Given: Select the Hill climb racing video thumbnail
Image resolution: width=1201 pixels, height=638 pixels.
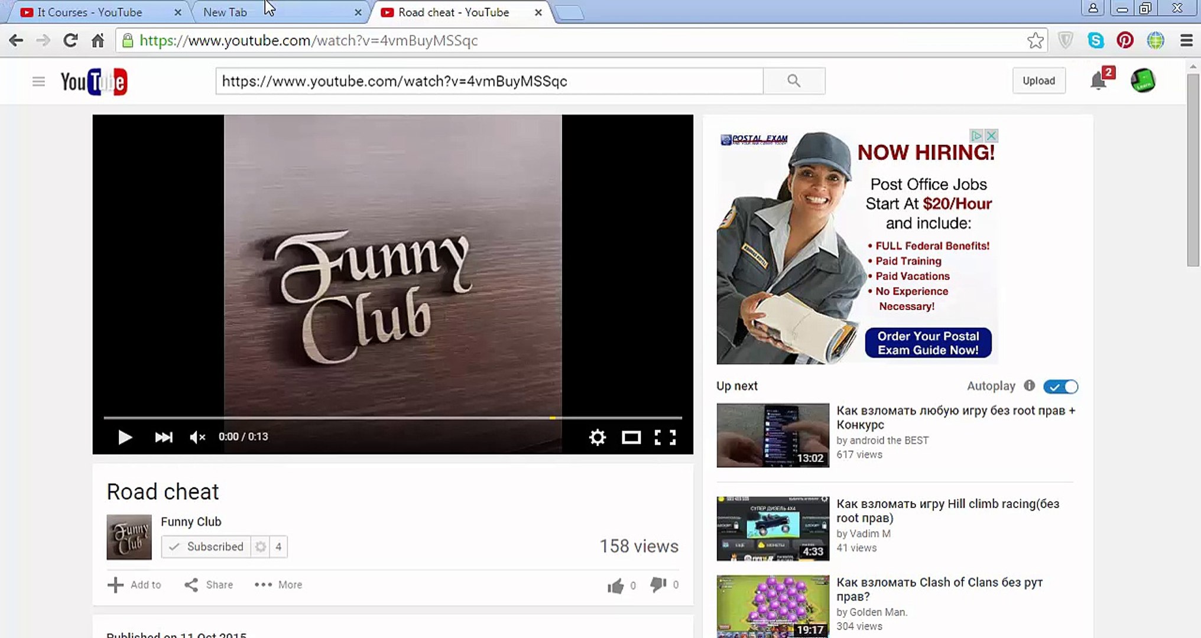Looking at the screenshot, I should click(x=772, y=528).
